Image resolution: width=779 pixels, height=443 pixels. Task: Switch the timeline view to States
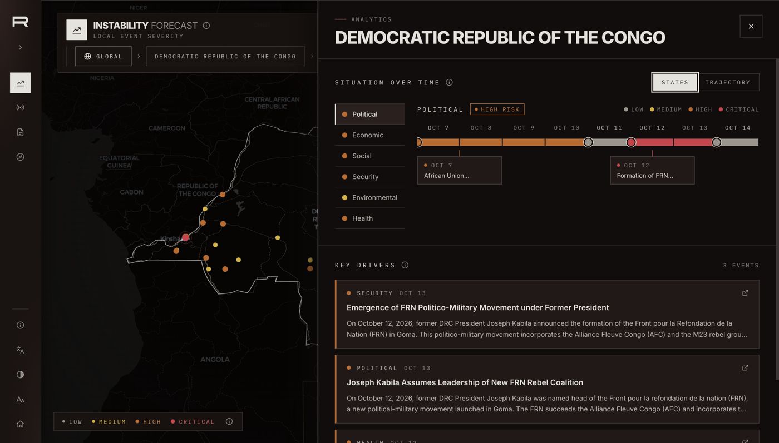(x=675, y=82)
